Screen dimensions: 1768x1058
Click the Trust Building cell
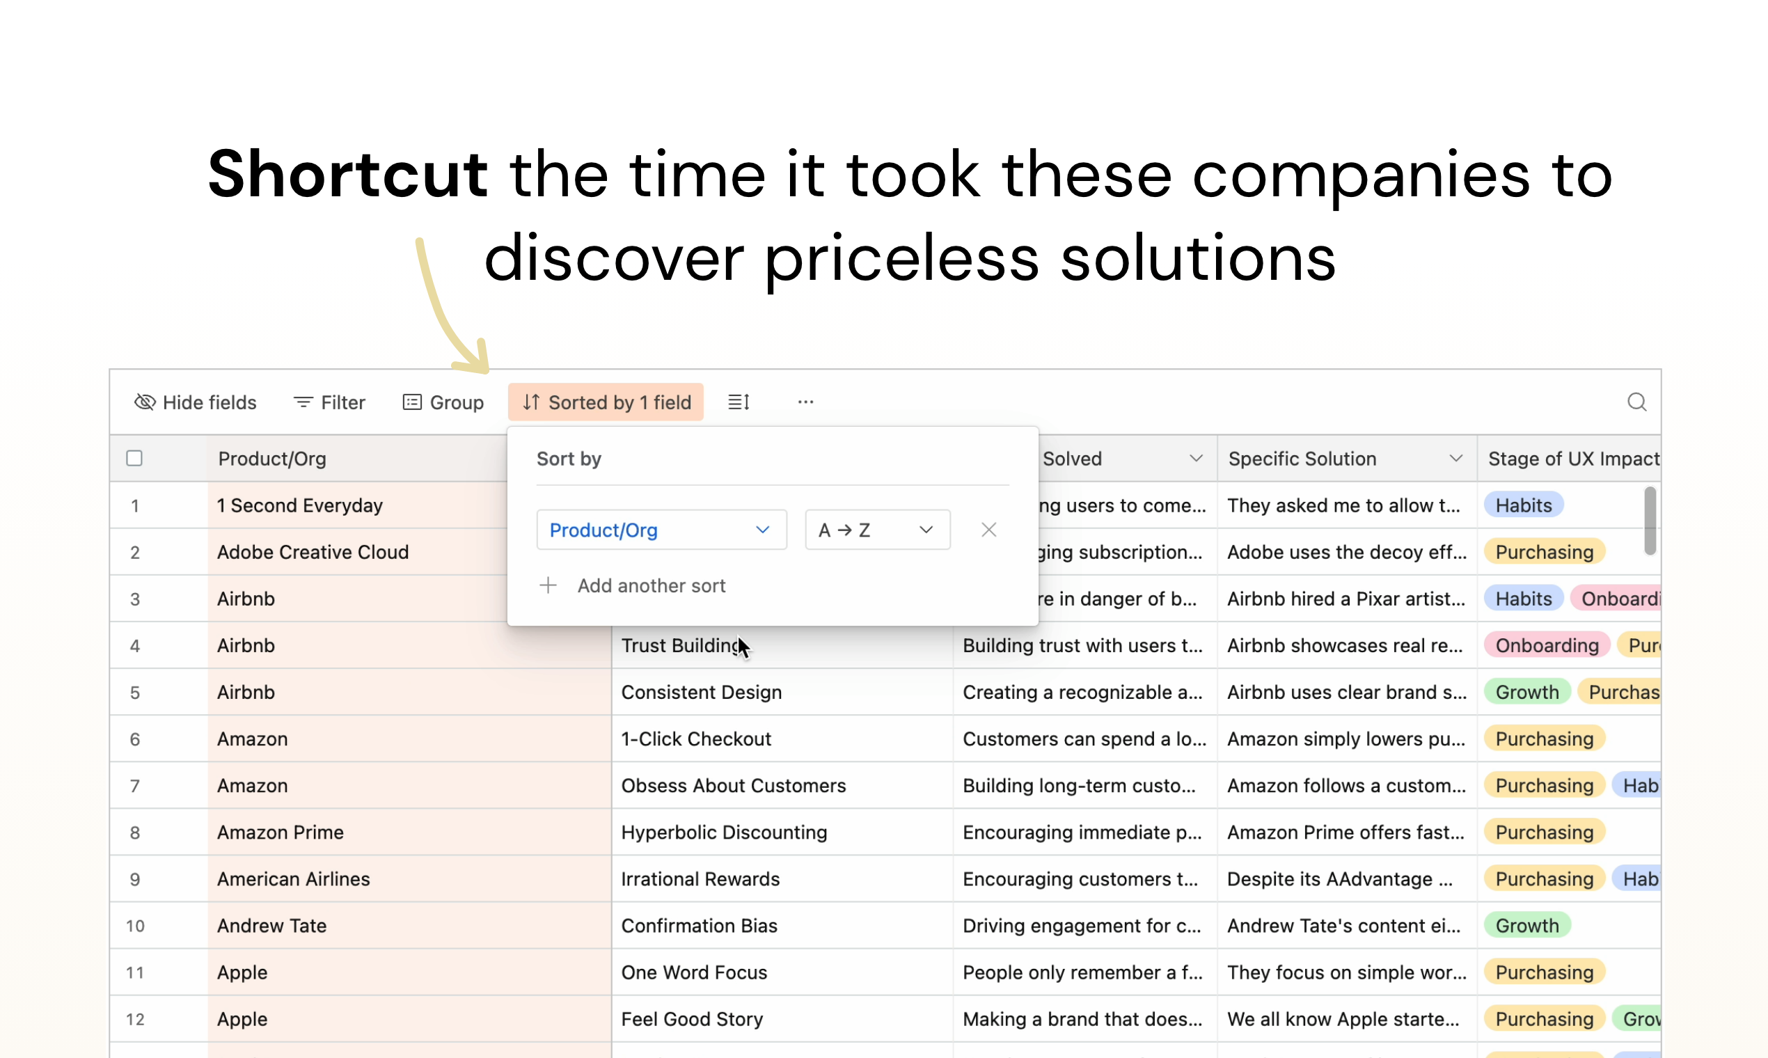point(782,647)
